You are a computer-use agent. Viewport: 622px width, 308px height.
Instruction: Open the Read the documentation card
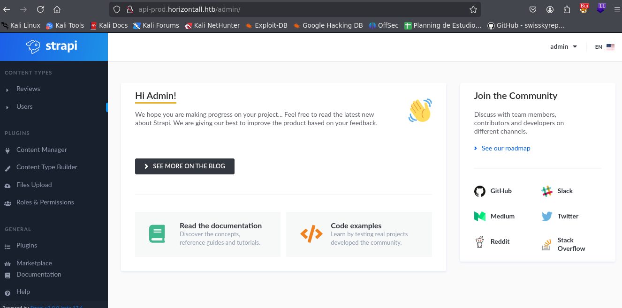click(x=207, y=234)
